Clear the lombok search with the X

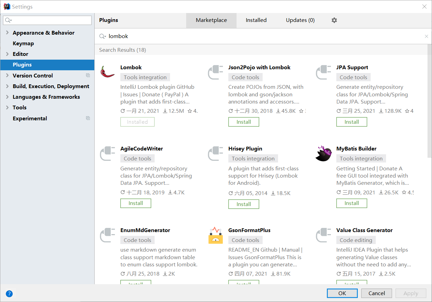[426, 36]
